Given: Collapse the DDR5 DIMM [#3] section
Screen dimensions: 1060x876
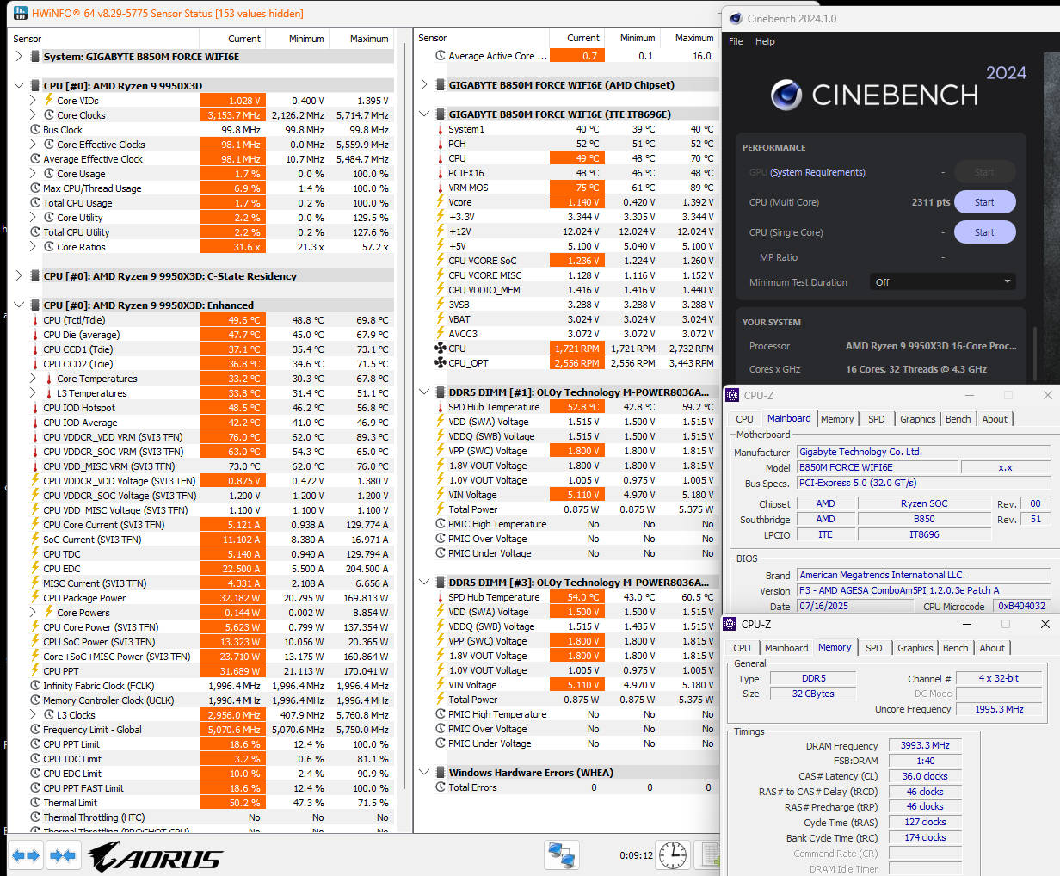Looking at the screenshot, I should (x=424, y=583).
